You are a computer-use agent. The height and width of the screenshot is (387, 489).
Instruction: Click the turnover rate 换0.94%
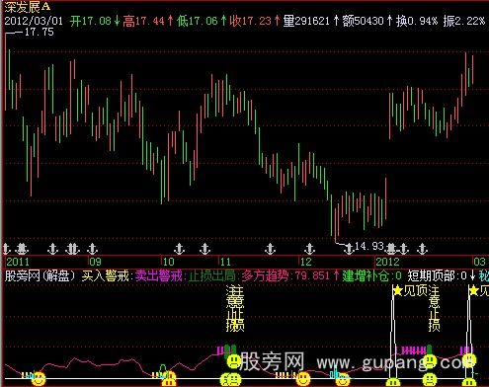click(417, 21)
